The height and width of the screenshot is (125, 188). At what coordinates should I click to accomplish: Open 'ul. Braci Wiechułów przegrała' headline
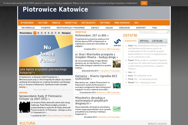(x=97, y=56)
